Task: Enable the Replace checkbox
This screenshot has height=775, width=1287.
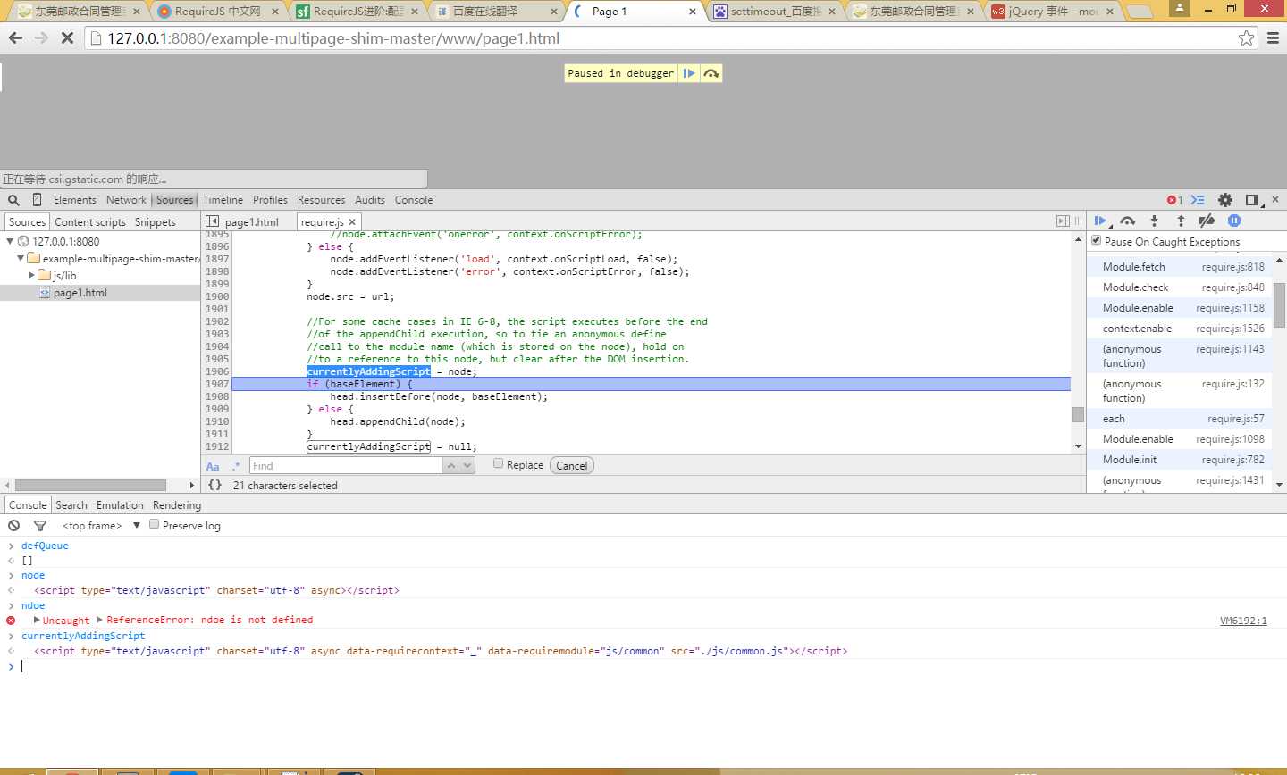Action: pyautogui.click(x=499, y=463)
